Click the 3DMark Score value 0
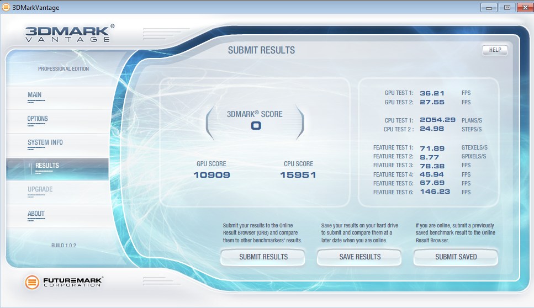Image resolution: width=534 pixels, height=308 pixels. (x=256, y=126)
